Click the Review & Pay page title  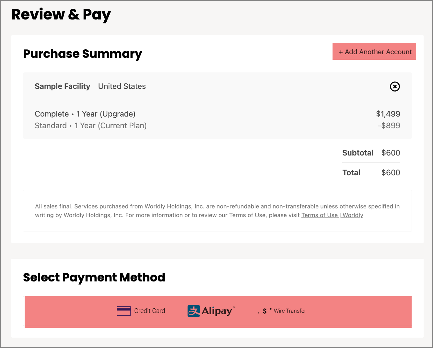(x=61, y=14)
